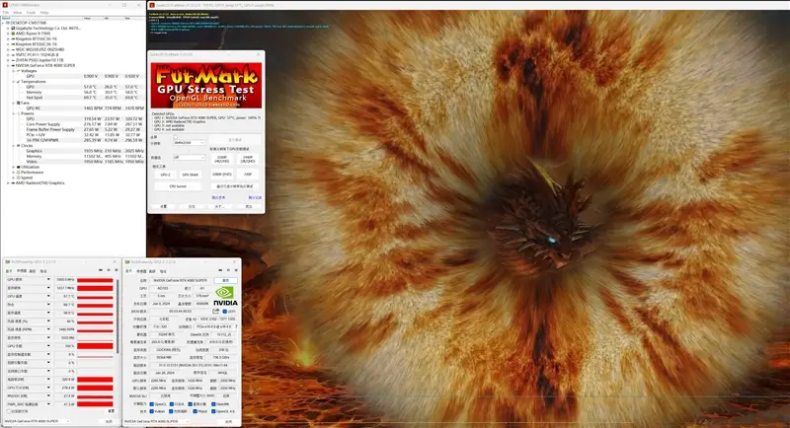This screenshot has height=428, width=790.
Task: Select Core Power Supply row
Action: click(85, 124)
